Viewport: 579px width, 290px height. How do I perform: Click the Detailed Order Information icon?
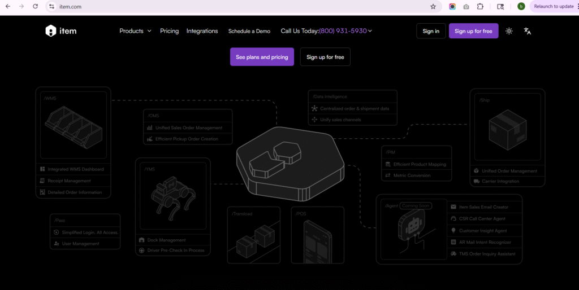point(42,192)
